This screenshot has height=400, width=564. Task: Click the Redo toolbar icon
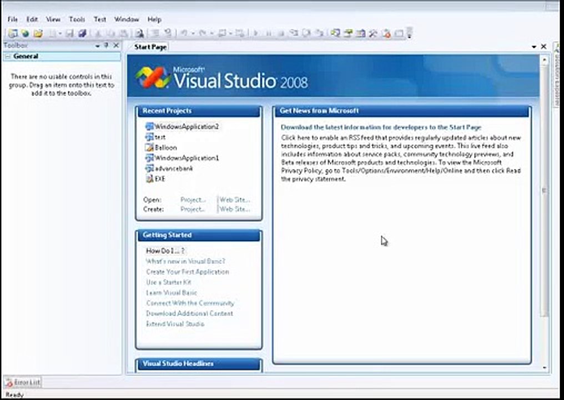(x=203, y=33)
